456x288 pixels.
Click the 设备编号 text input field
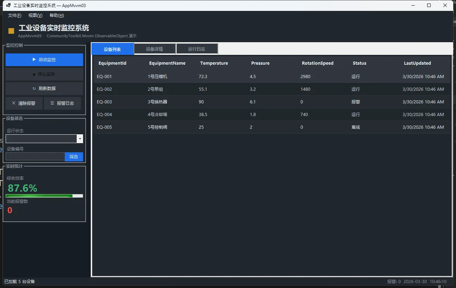pyautogui.click(x=35, y=156)
